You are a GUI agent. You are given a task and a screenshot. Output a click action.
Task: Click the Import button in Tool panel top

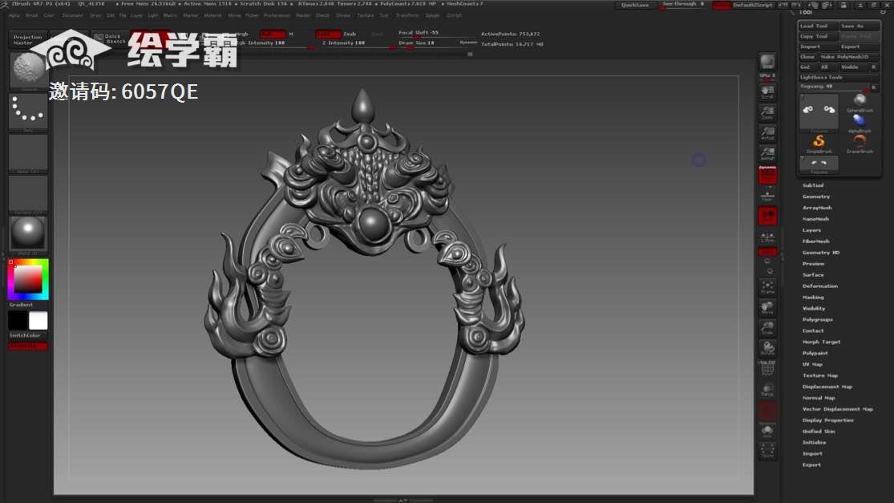pos(818,47)
